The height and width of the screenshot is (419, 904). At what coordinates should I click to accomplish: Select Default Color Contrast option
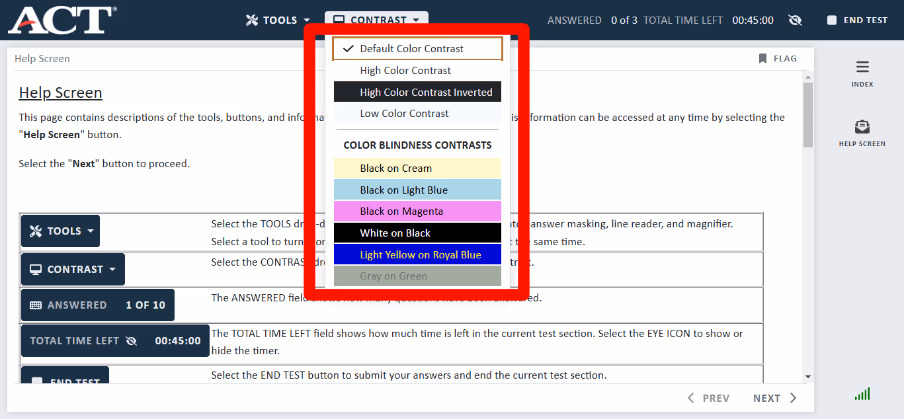coord(417,49)
